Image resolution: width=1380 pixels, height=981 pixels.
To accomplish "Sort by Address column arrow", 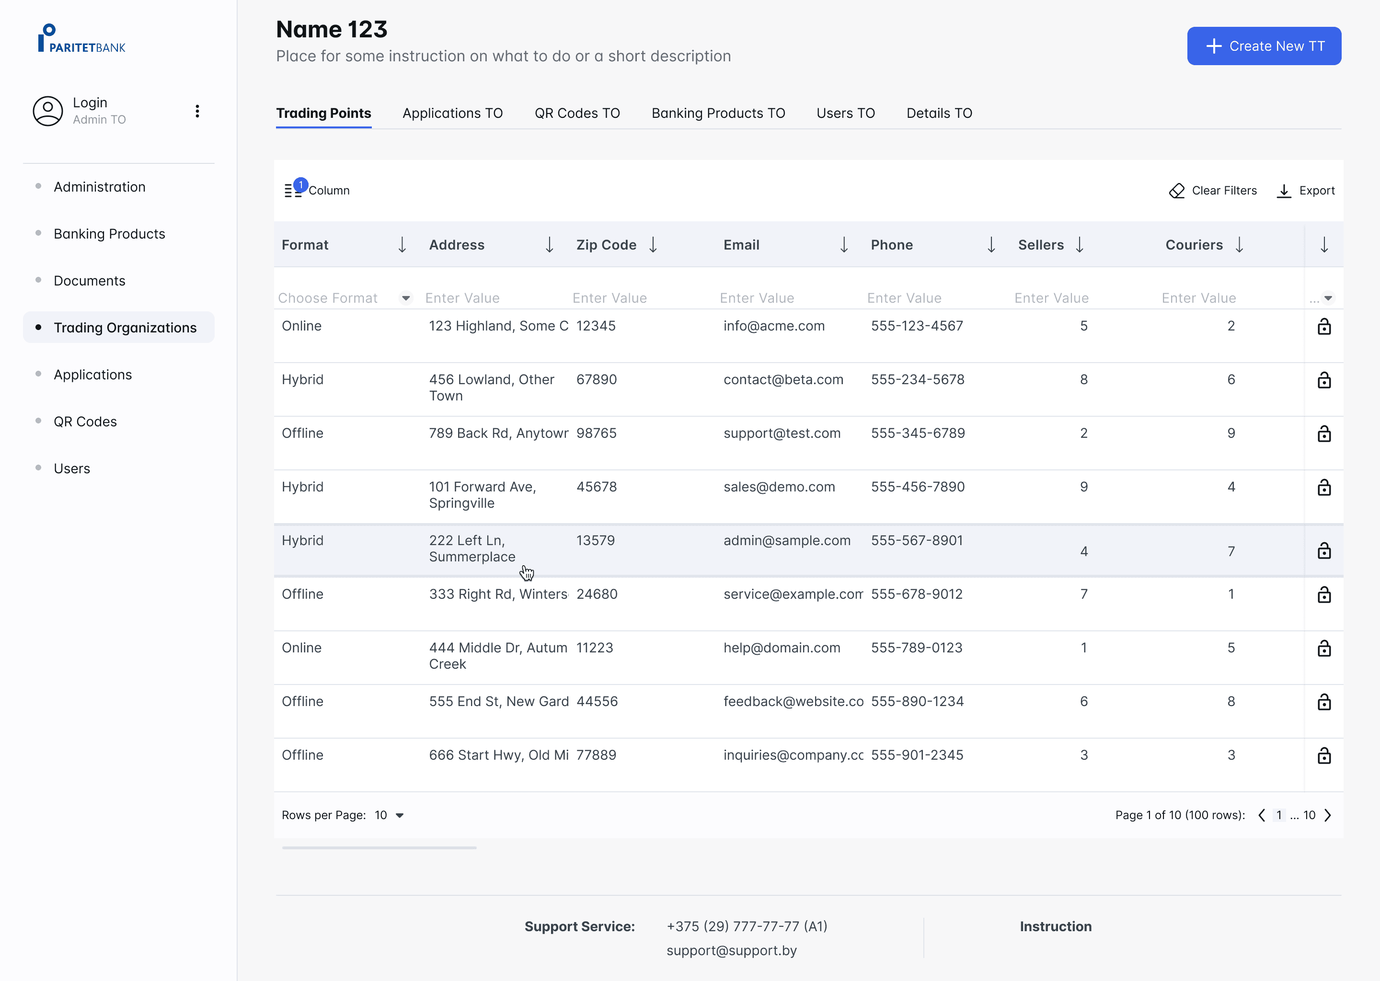I will point(549,245).
